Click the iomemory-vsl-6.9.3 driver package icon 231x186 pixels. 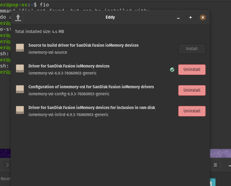pyautogui.click(x=20, y=69)
